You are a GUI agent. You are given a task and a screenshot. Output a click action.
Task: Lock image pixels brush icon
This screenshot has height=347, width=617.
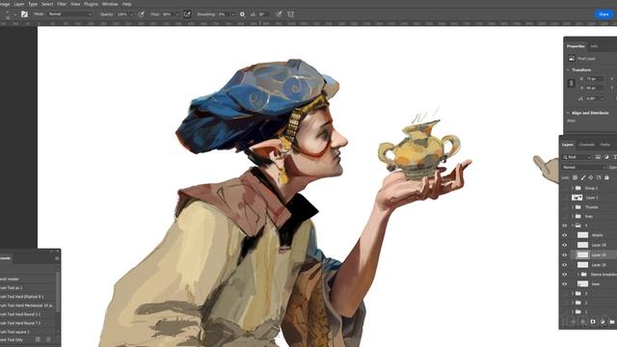click(x=583, y=177)
